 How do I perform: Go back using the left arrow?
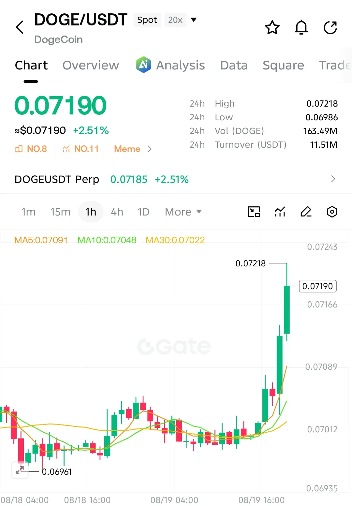click(20, 27)
